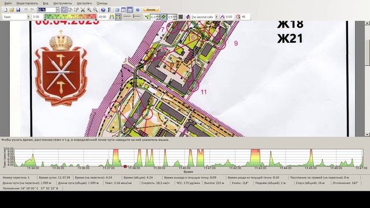Click status entry 'Скорость: 18,3 км/ч'
The width and height of the screenshot is (370, 208).
(156, 183)
